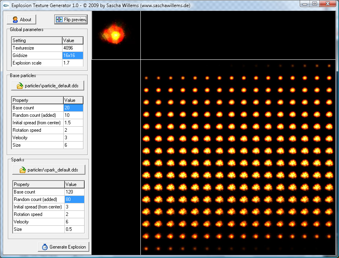Click the Base particles Base count value 20
This screenshot has width=339, height=258.
(x=73, y=108)
